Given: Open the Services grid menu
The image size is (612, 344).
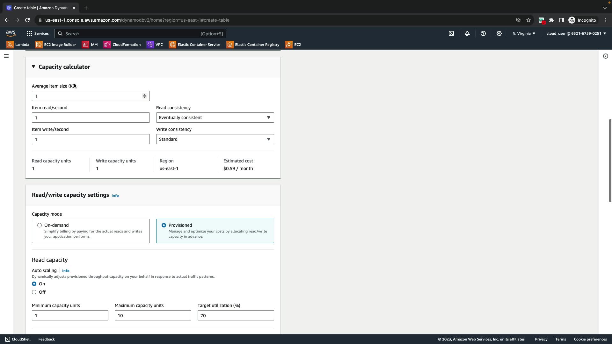Looking at the screenshot, I should (x=38, y=33).
